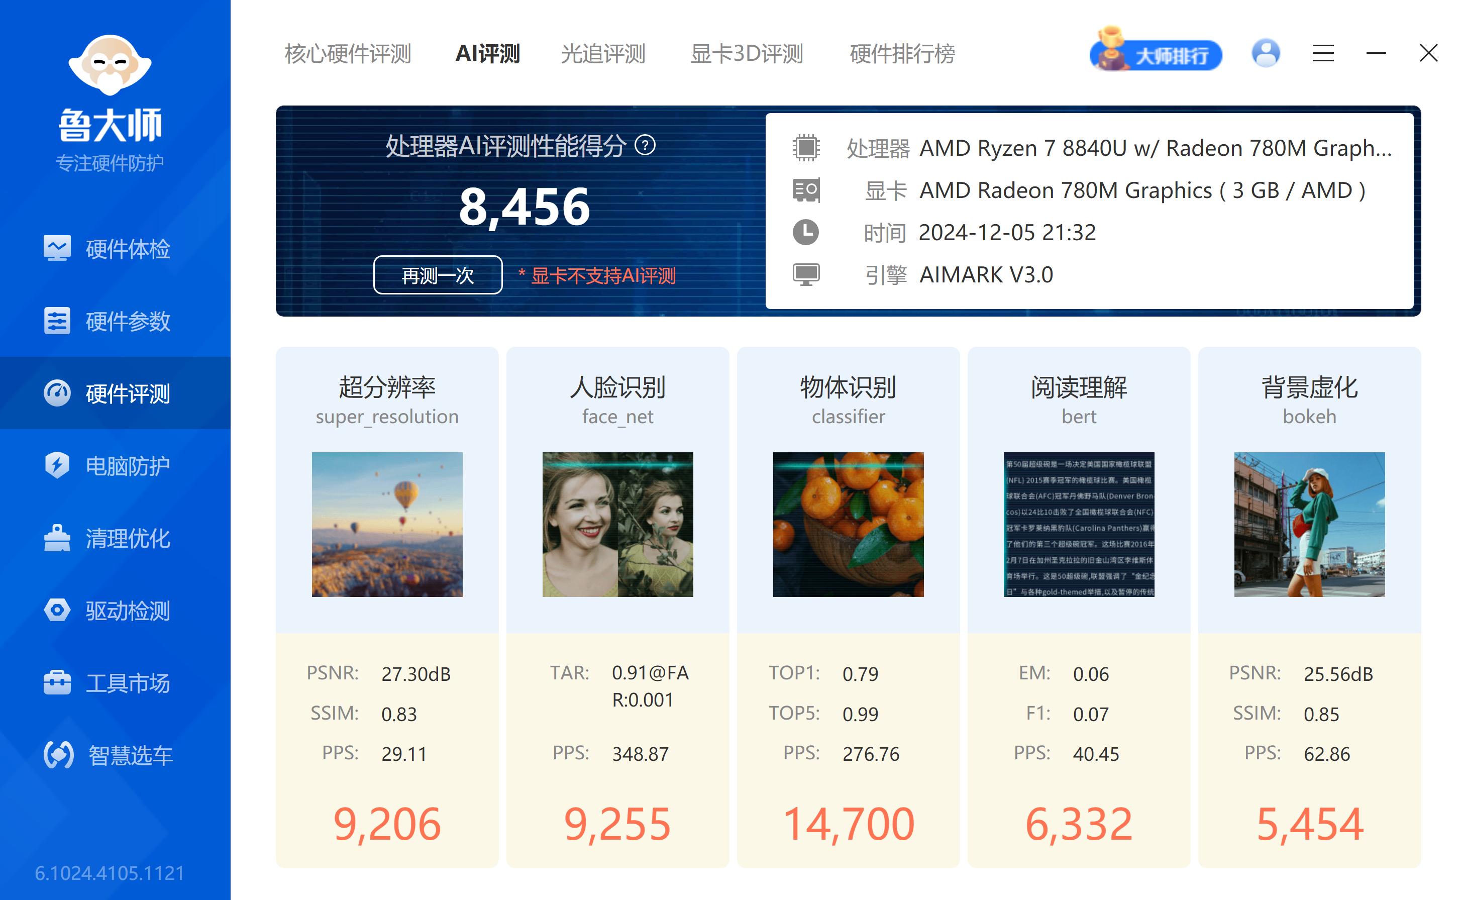Viewport: 1462px width, 900px height.
Task: Close the 鲁大师 window
Action: (1428, 54)
